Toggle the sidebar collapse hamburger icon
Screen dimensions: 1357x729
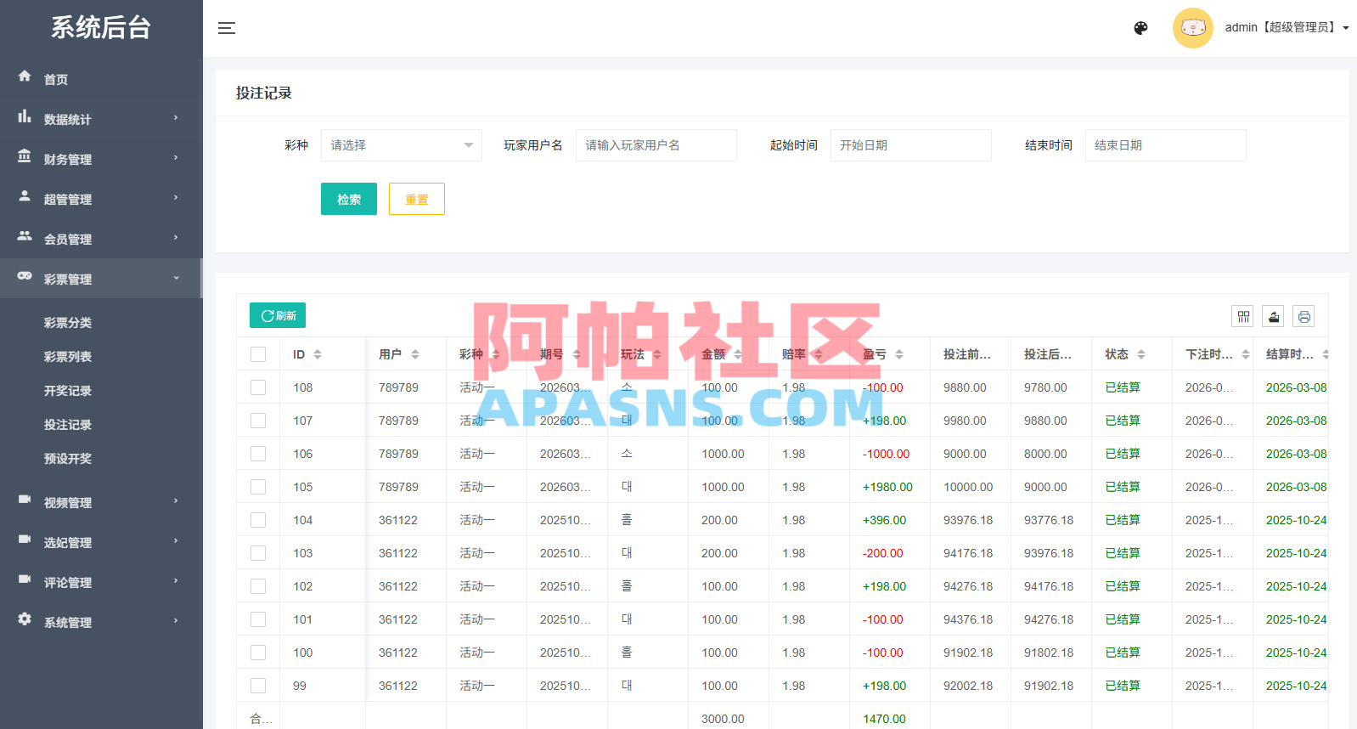[227, 28]
